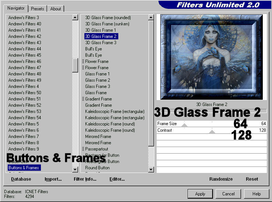This screenshot has height=202, width=272.
Task: Select the Glass Frame 2 filter
Action: [98, 80]
